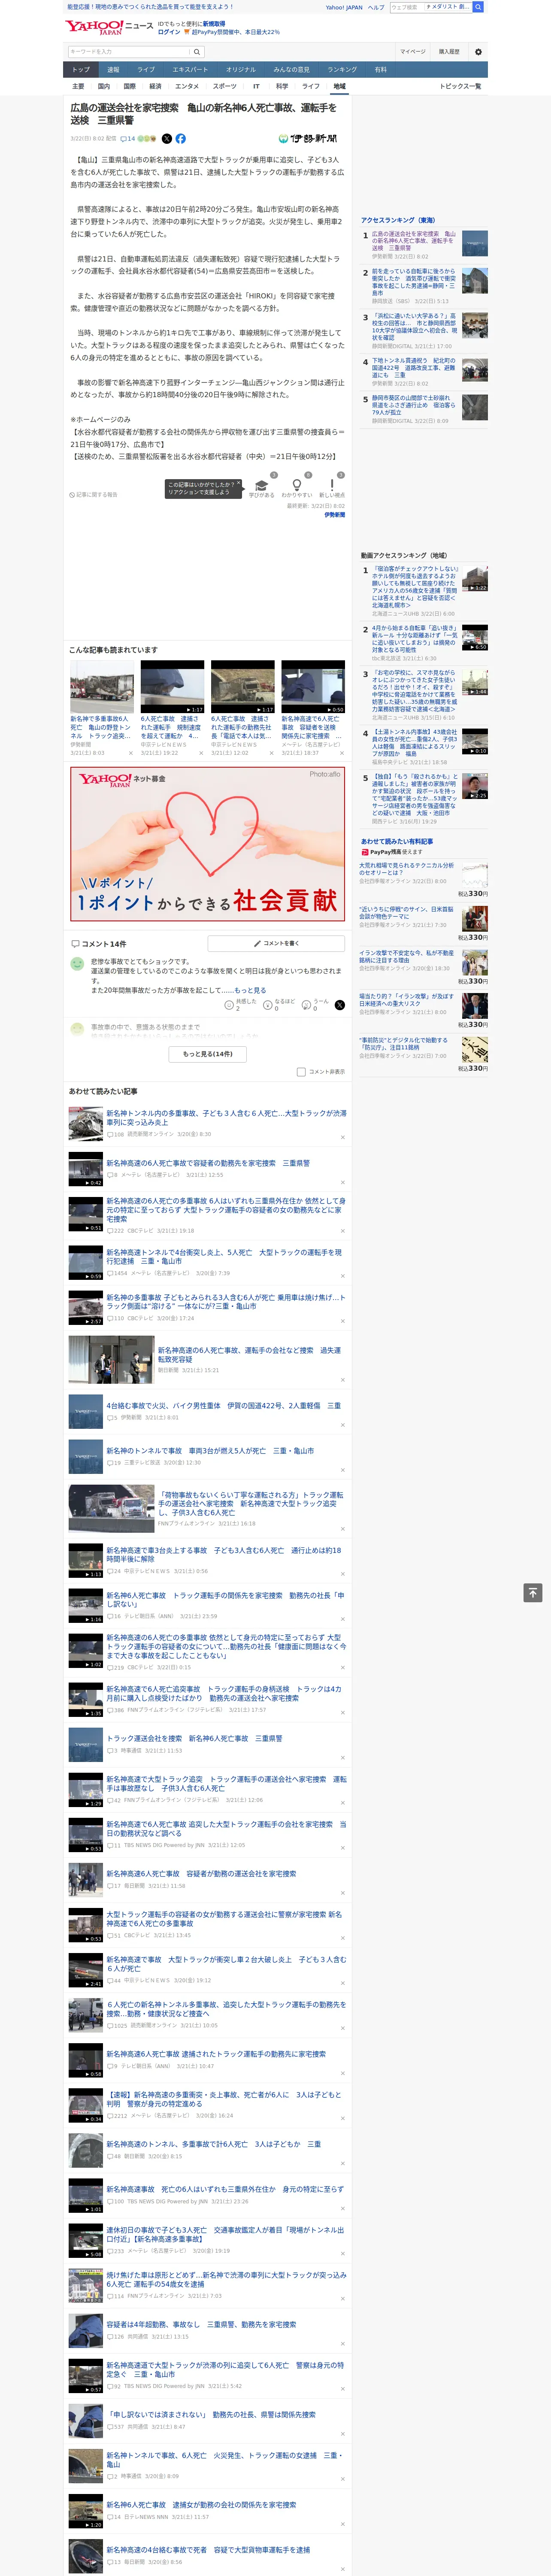Click the 購入履歴 button
The image size is (551, 2576).
pyautogui.click(x=449, y=52)
